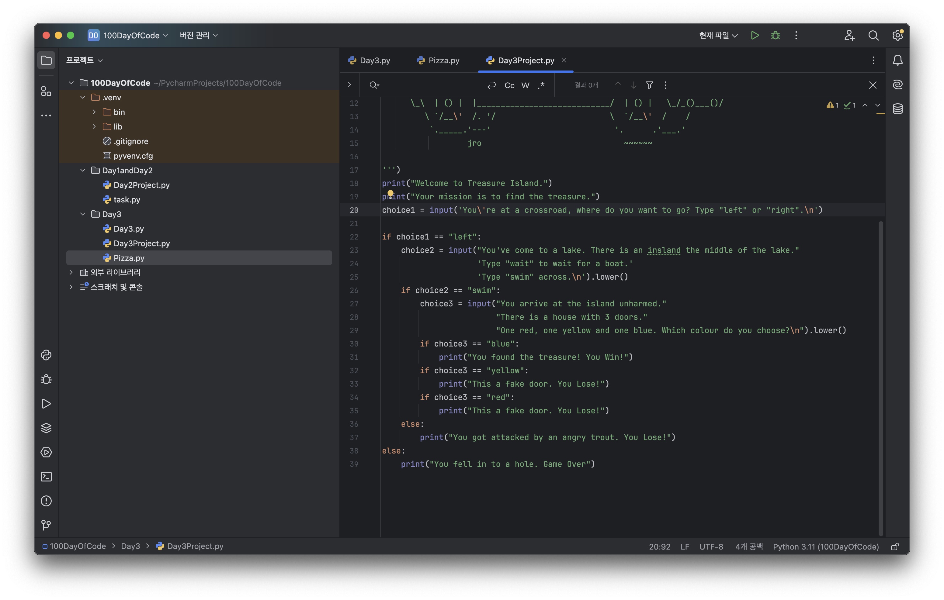Open the Git version control tool window
944x600 pixels.
(x=46, y=525)
